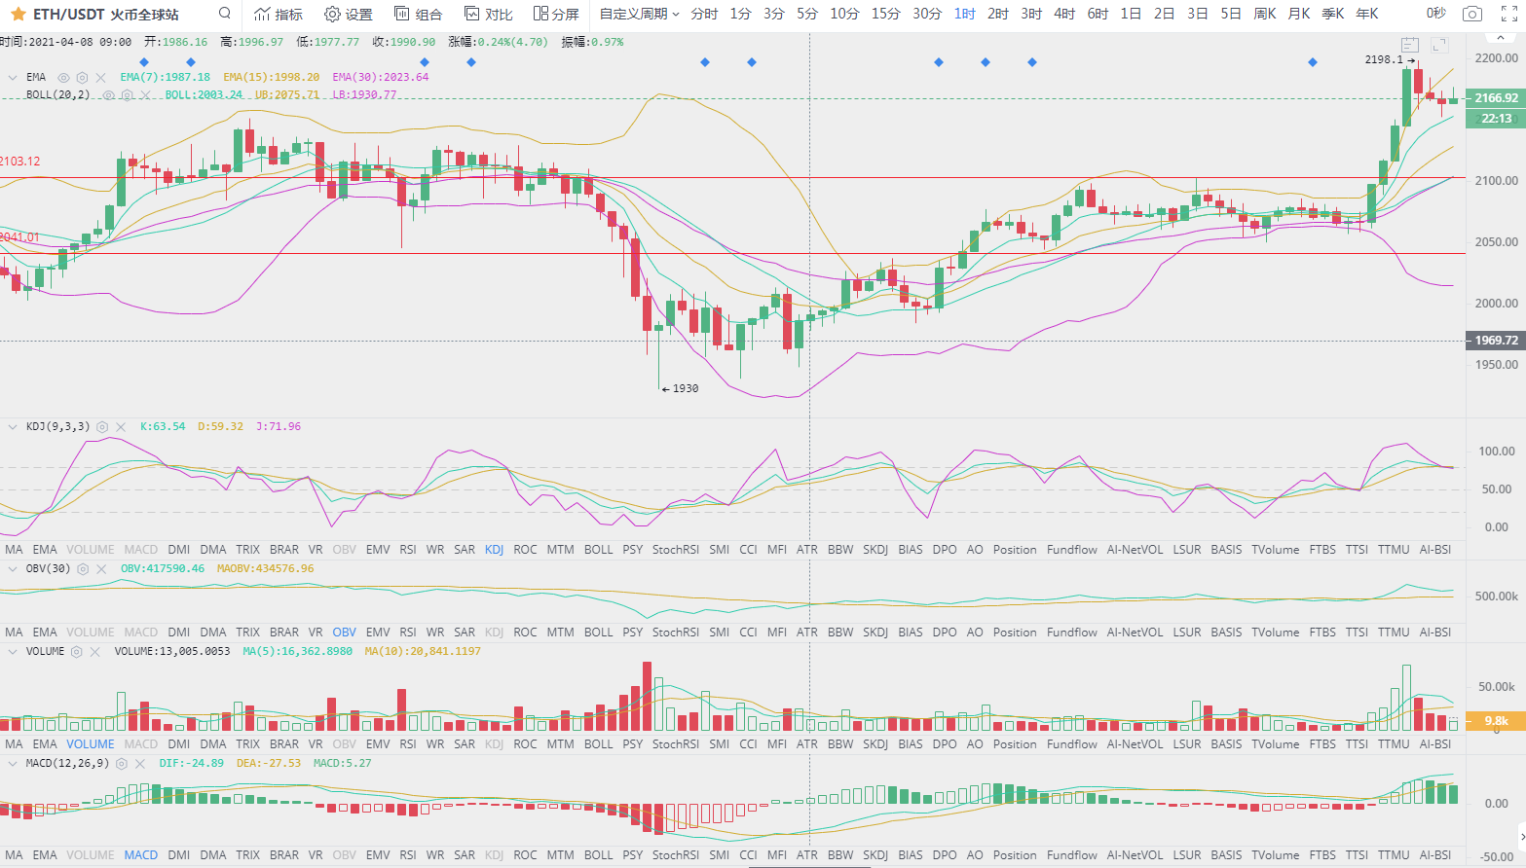
Task: Open the calendar events icon on the chart
Action: click(1410, 45)
